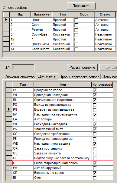This screenshot has width=117, height=183.
Task: Switch to the Документы tab
Action: tap(47, 76)
